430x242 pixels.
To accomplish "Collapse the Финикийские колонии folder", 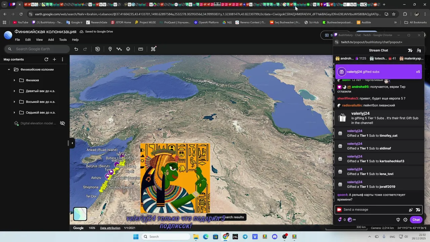I will pyautogui.click(x=9, y=70).
